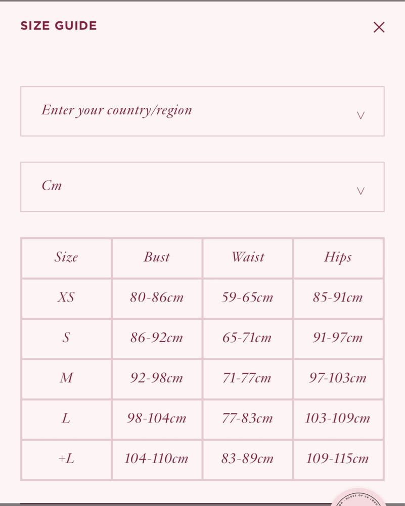This screenshot has width=405, height=506.
Task: Click the M size row label
Action: point(66,378)
